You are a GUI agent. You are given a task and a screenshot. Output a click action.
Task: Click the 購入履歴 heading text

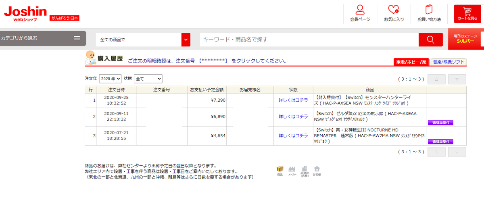coord(110,58)
